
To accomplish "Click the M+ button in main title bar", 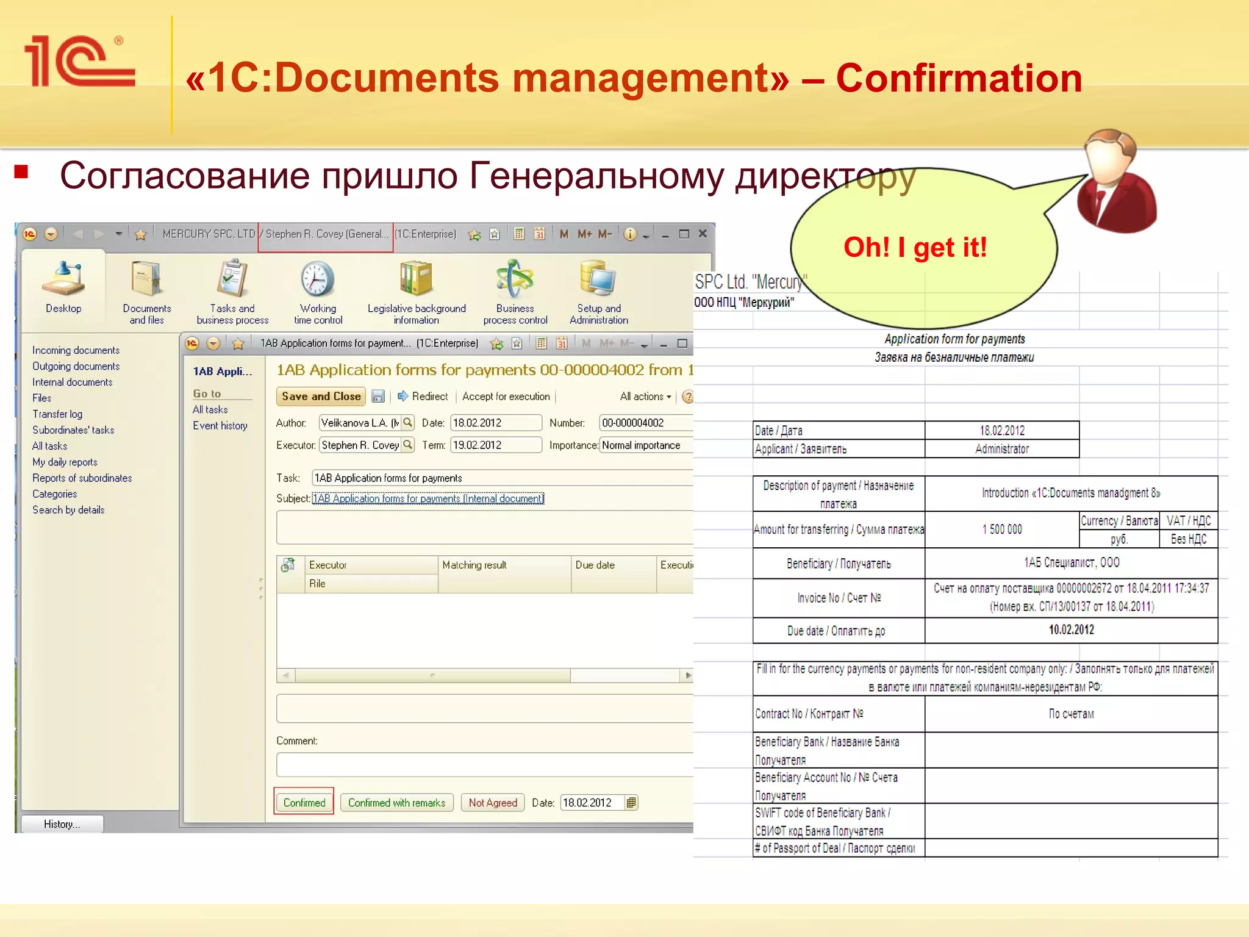I will tap(584, 234).
